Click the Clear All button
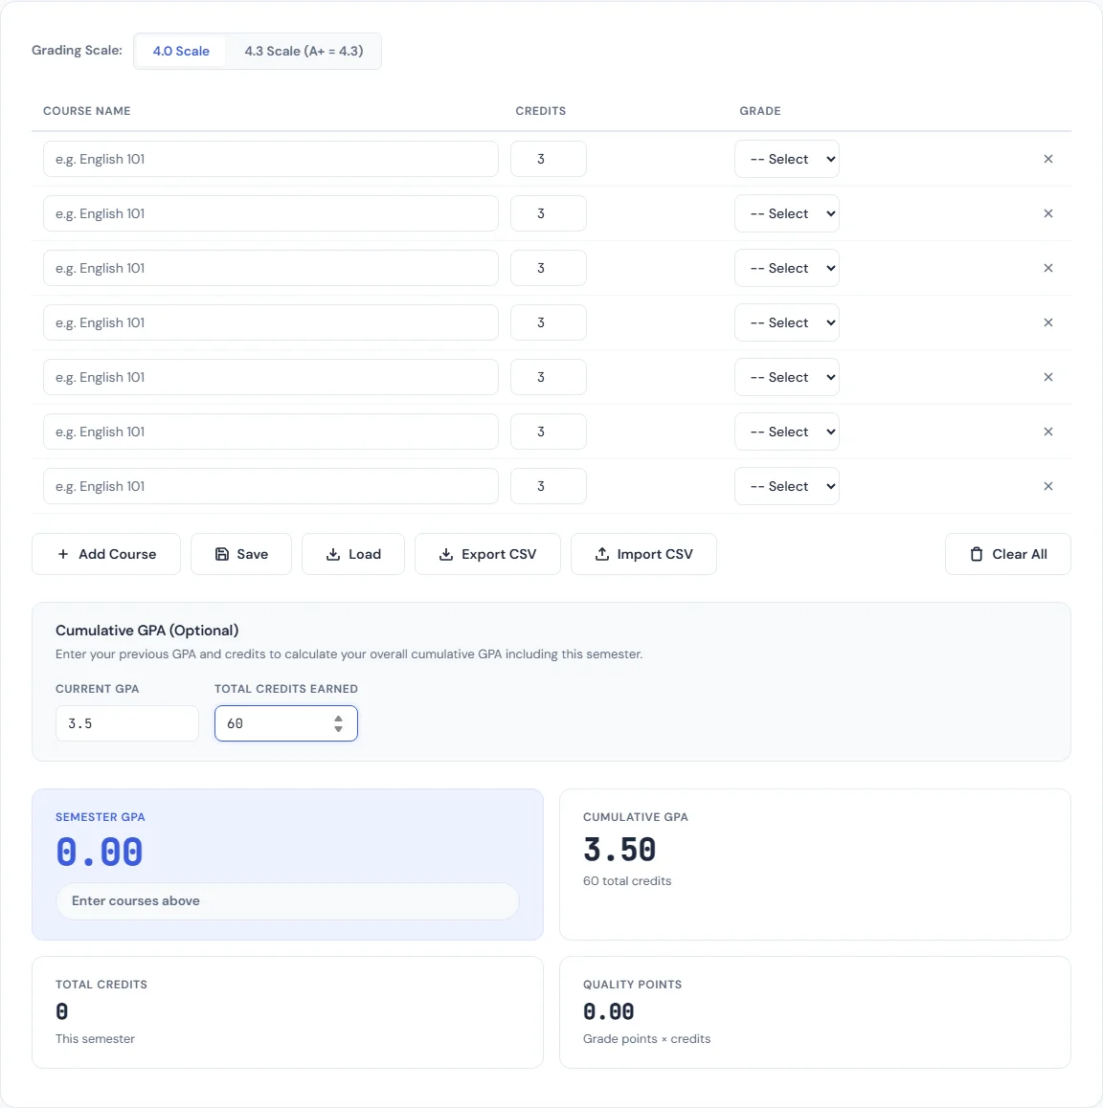 click(1007, 554)
